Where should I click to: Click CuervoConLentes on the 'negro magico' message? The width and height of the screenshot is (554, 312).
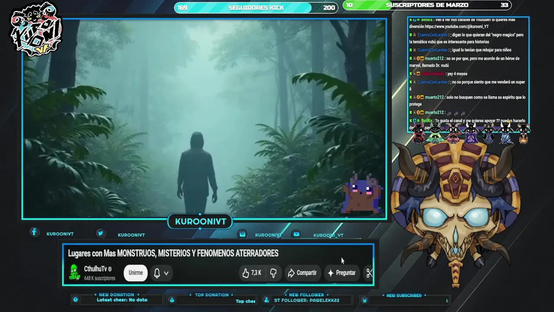point(432,35)
